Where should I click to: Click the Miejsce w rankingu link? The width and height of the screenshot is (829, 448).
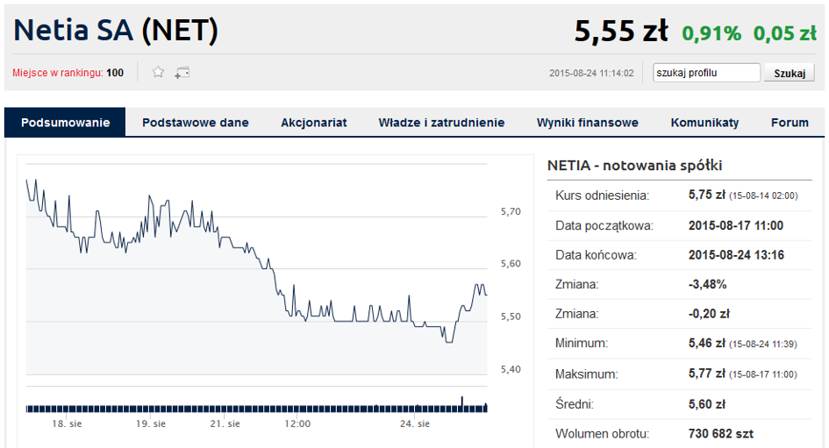tap(58, 73)
